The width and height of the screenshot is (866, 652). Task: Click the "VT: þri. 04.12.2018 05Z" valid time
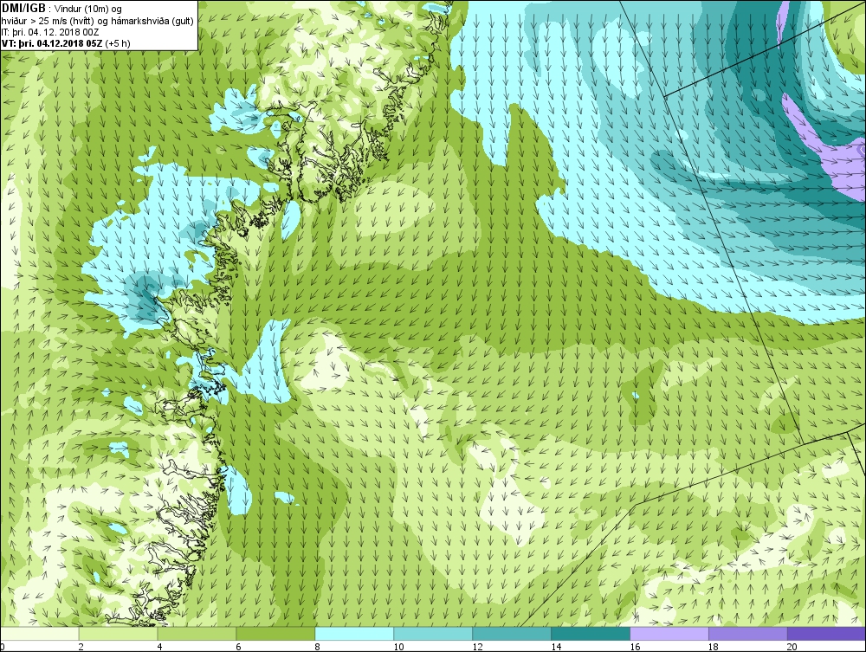pos(52,43)
